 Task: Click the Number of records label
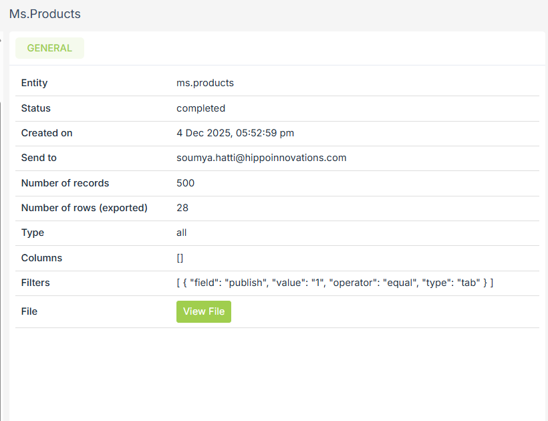pos(65,183)
